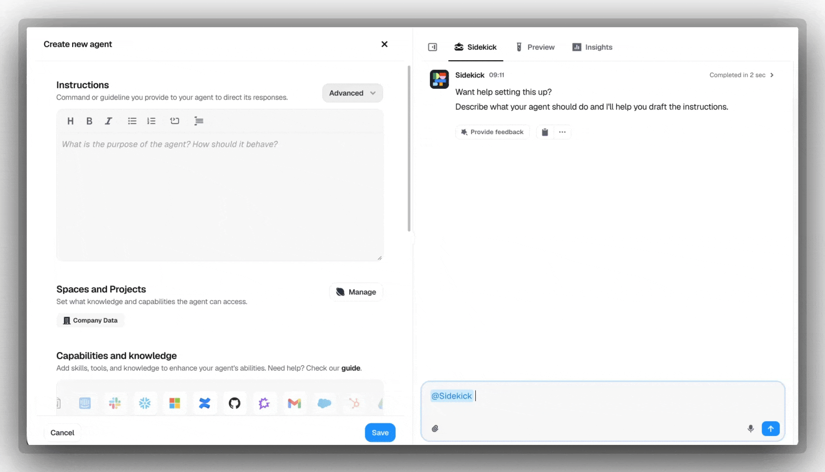The image size is (825, 472).
Task: Select the Salesforce integration icon
Action: [324, 403]
